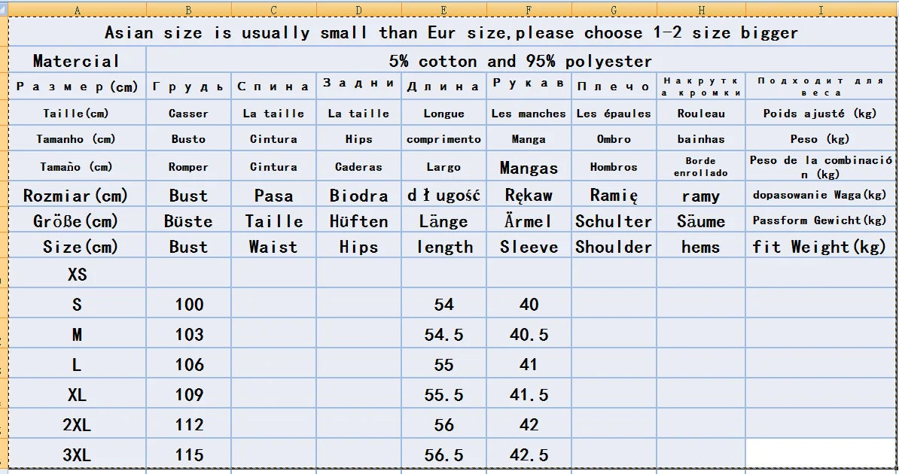Screen dimensions: 899x474
Task: Select the "5% cotton and 95% polyester" cell
Action: [x=520, y=61]
